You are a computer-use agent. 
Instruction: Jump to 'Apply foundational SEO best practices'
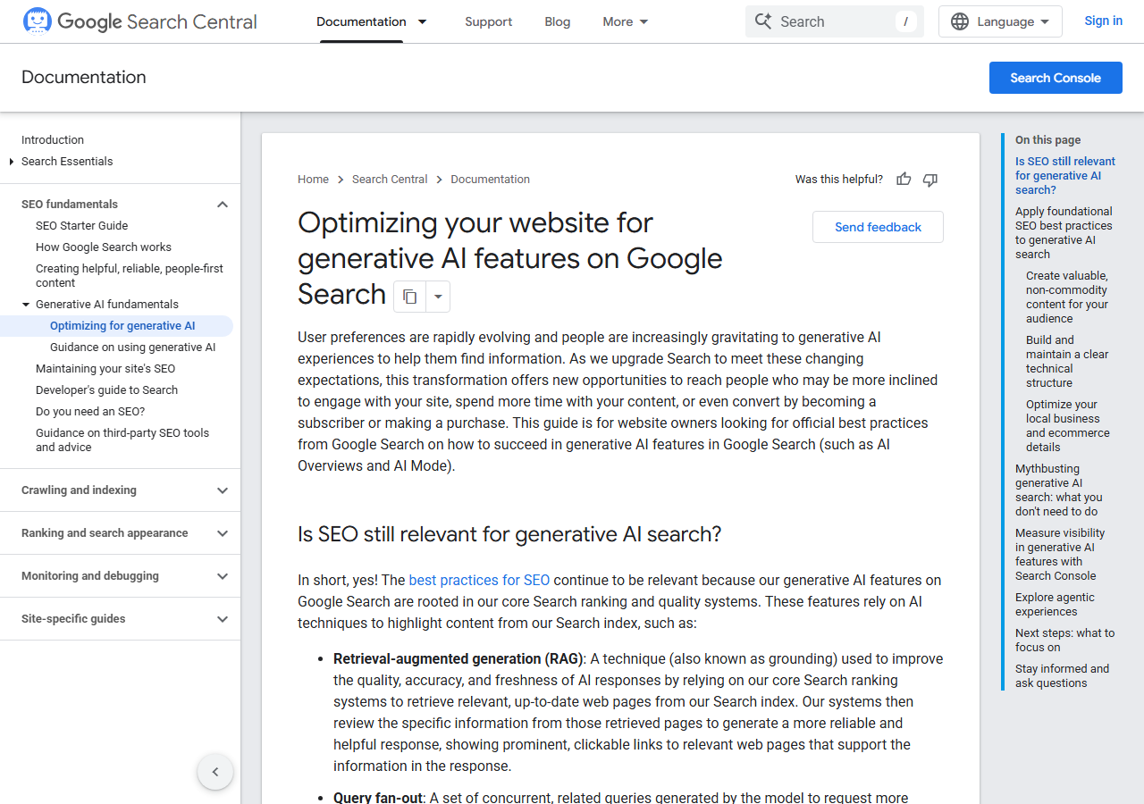1064,233
